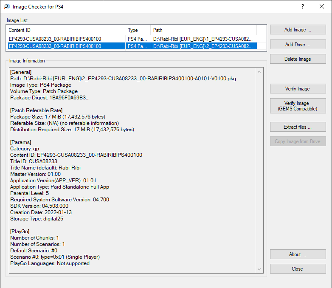
Task: Click the Application Version(APP_VER): 01.01 line
Action: click(53, 181)
